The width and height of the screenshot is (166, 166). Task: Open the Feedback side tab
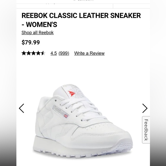(x=146, y=130)
